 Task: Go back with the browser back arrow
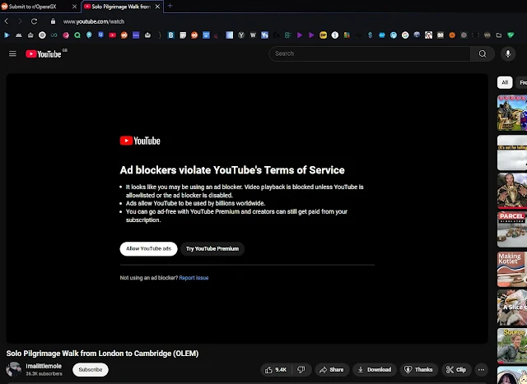click(6, 21)
